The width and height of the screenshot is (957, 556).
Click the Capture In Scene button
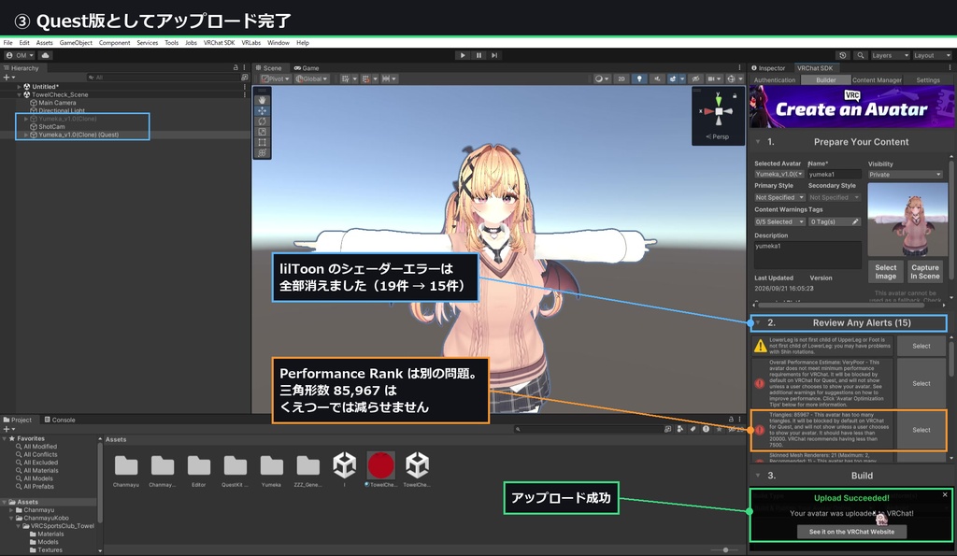click(x=924, y=272)
